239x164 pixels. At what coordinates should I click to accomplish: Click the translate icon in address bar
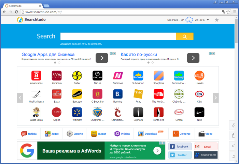tap(224, 12)
